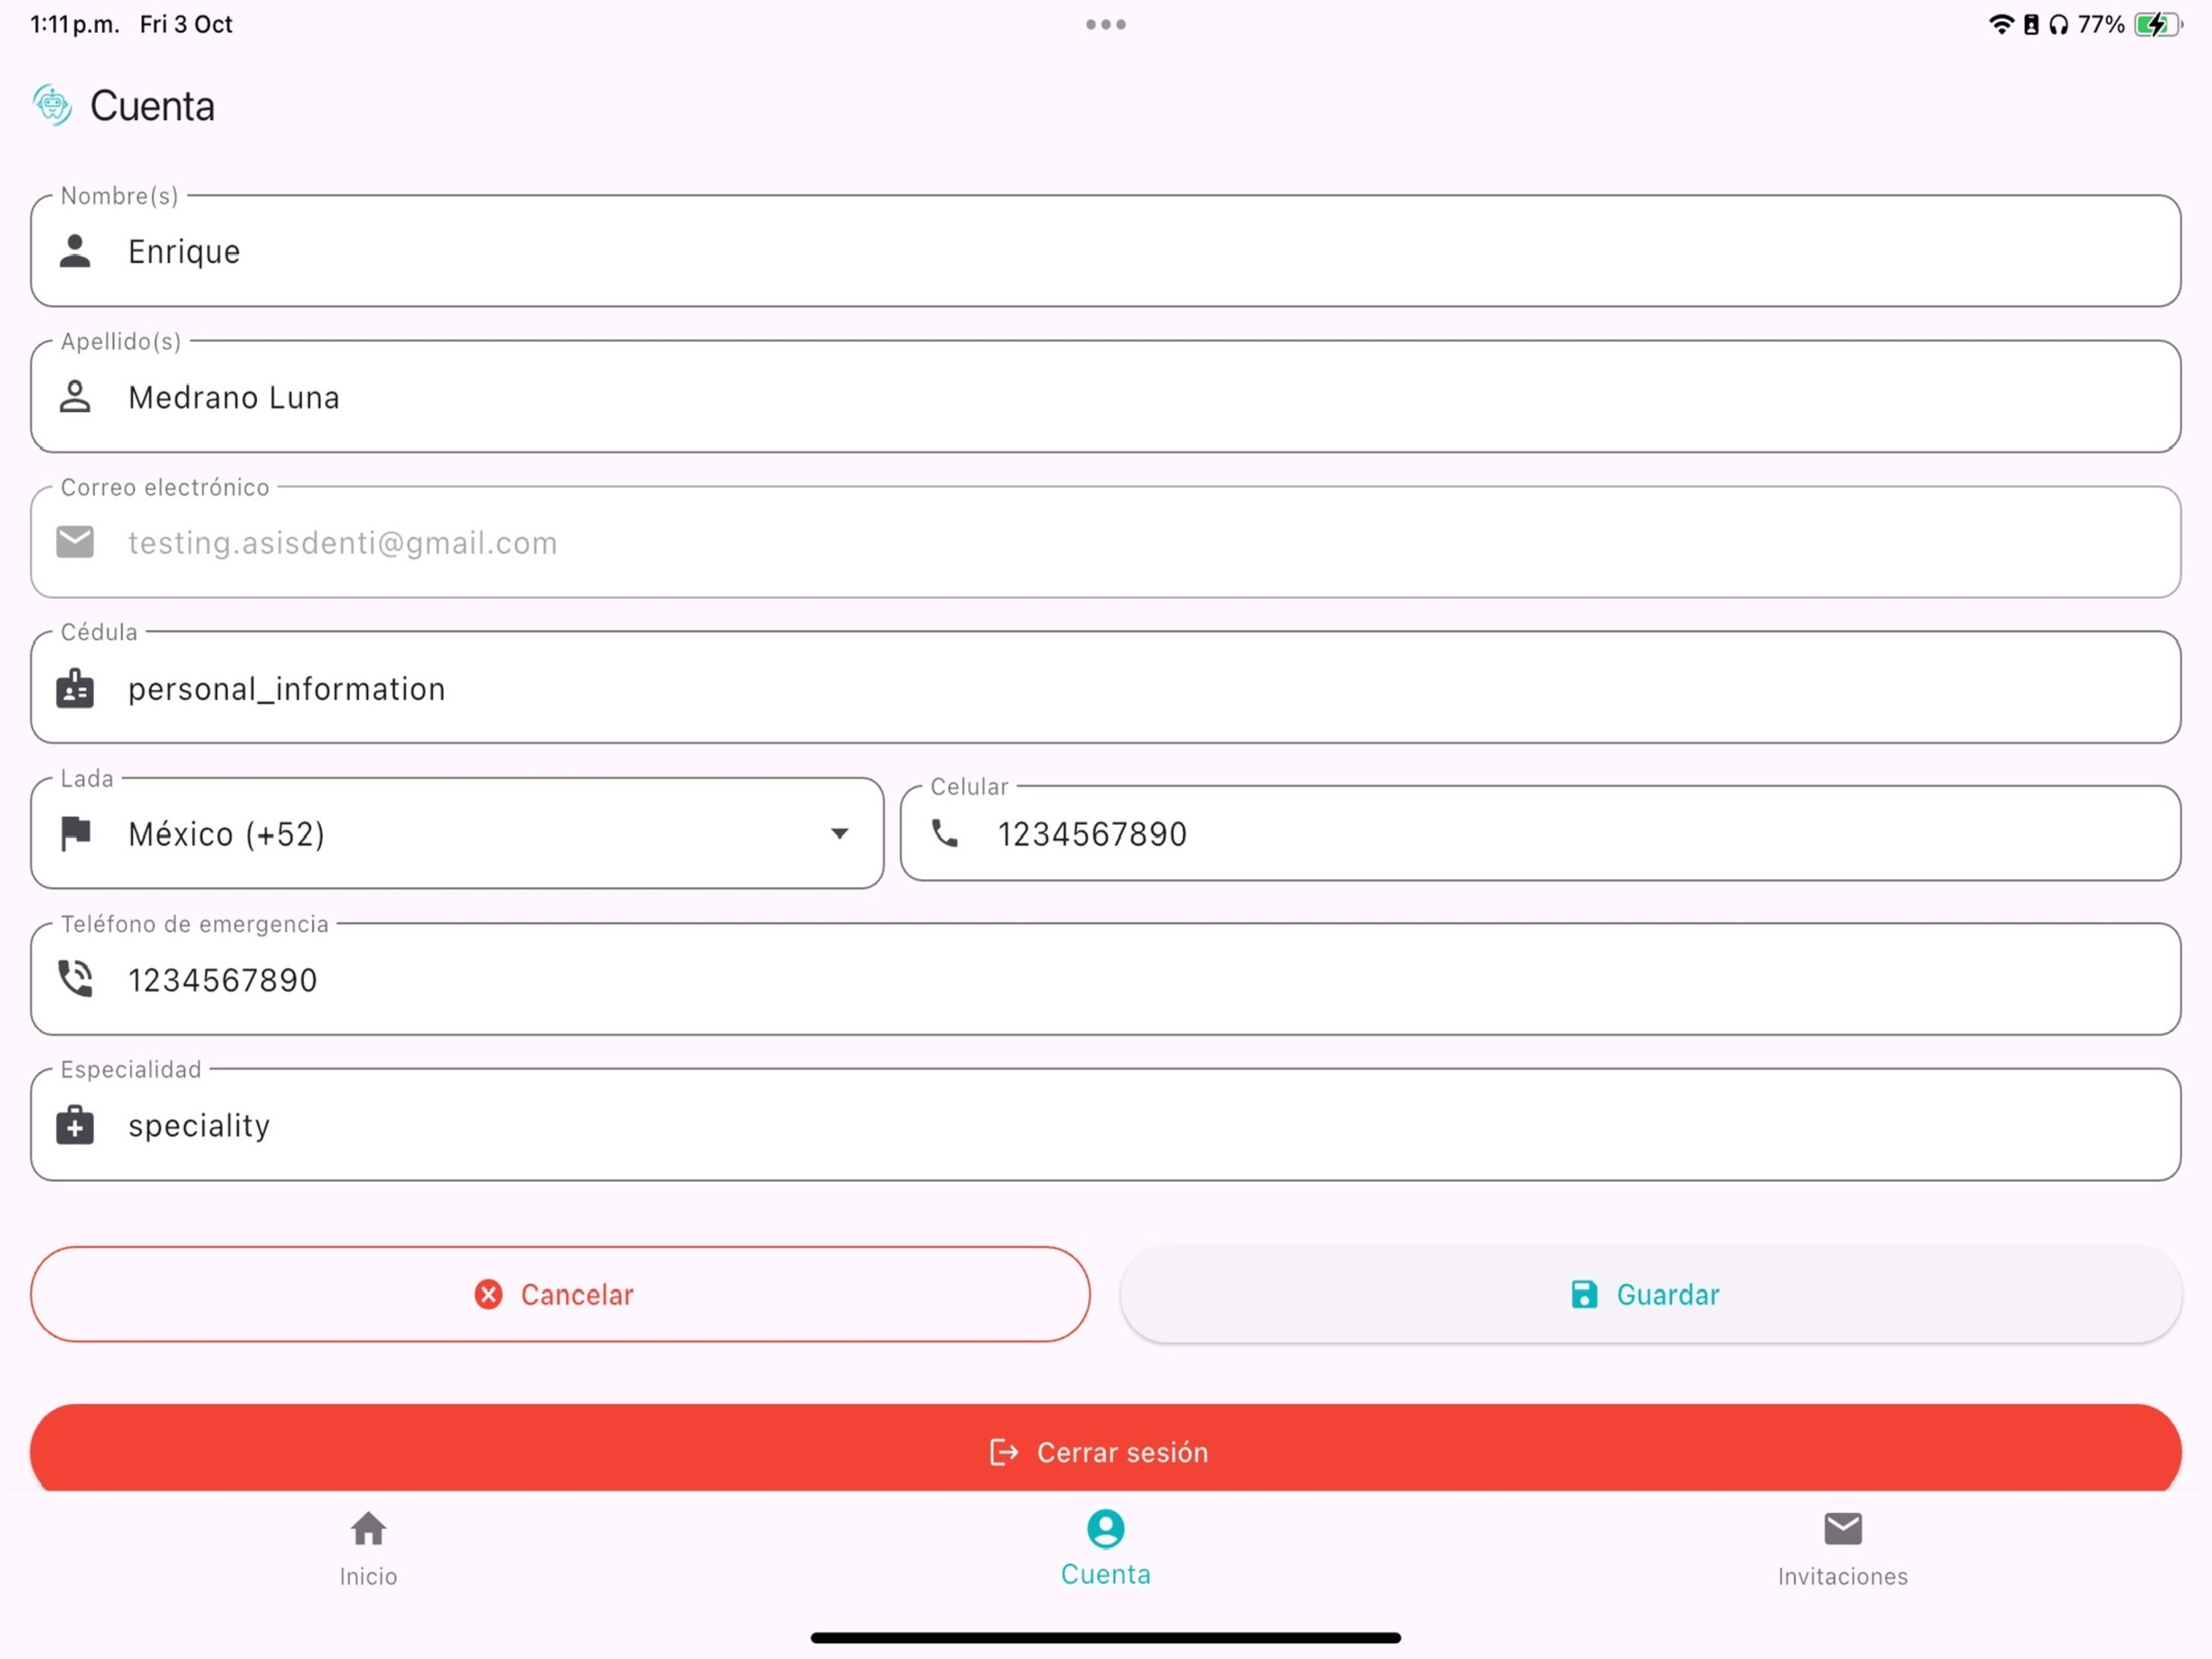
Task: Click the Cuenta page title
Action: 152,106
